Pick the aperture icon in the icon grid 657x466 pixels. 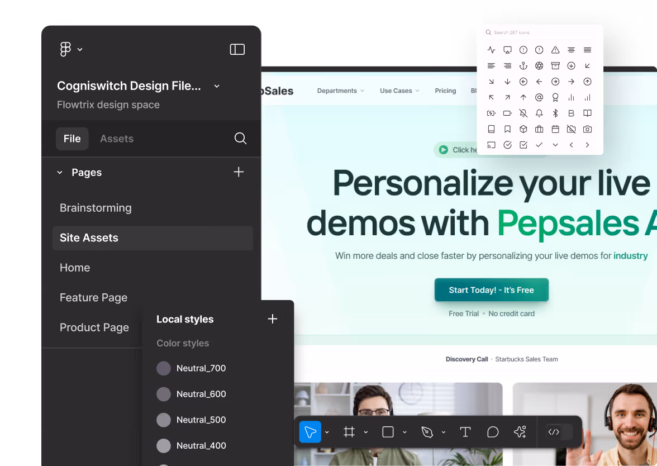click(x=539, y=66)
